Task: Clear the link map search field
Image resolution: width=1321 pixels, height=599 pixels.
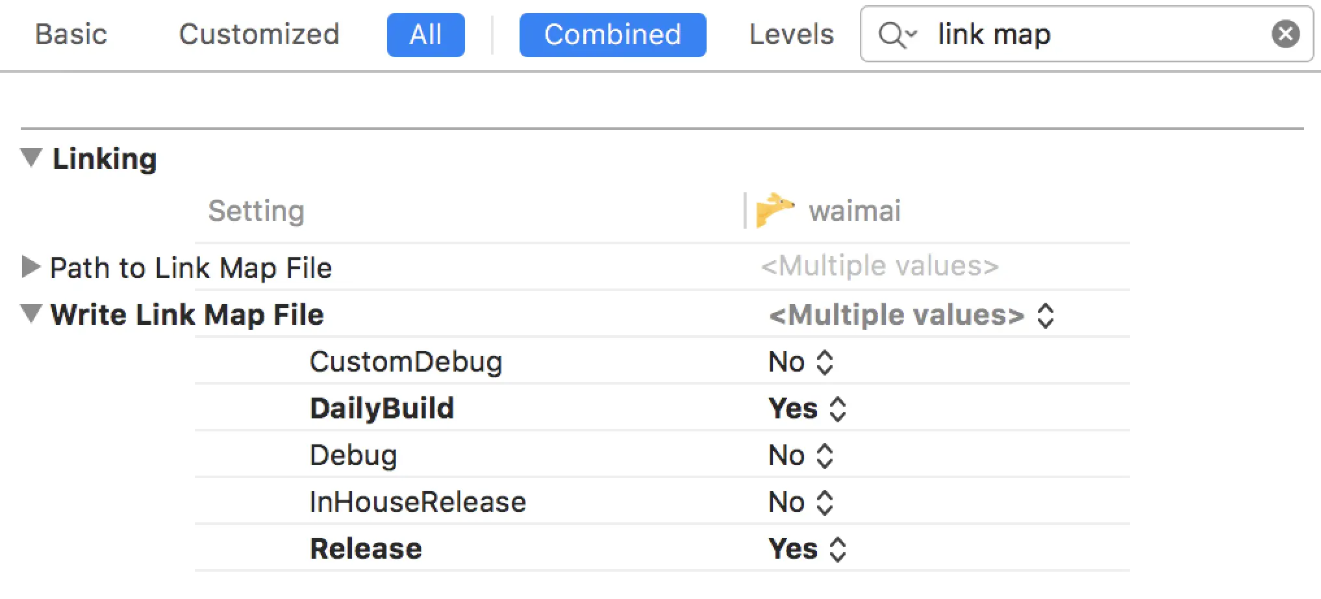Action: (1285, 34)
